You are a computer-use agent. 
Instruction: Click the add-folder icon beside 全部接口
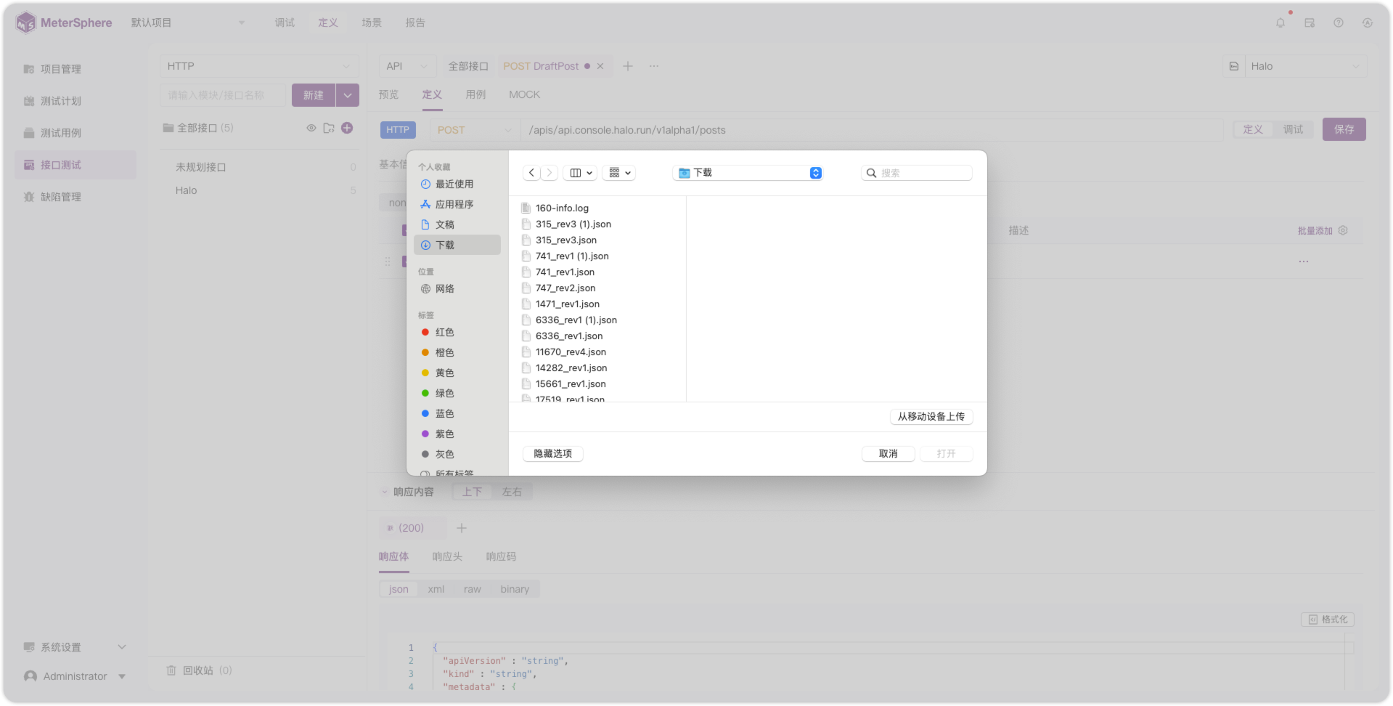tap(329, 128)
